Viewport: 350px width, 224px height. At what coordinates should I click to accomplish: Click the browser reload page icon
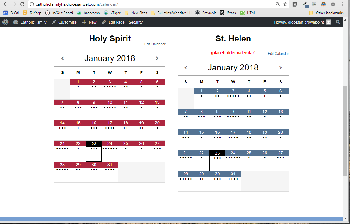[22, 4]
